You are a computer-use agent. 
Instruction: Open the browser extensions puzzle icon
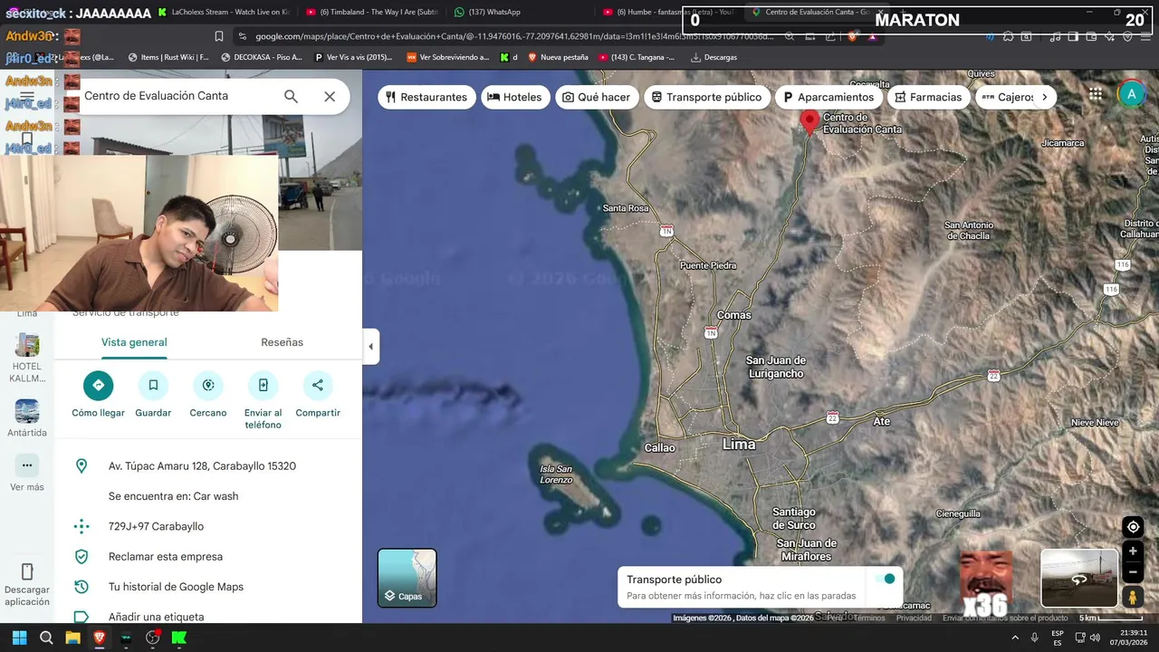pyautogui.click(x=1008, y=36)
